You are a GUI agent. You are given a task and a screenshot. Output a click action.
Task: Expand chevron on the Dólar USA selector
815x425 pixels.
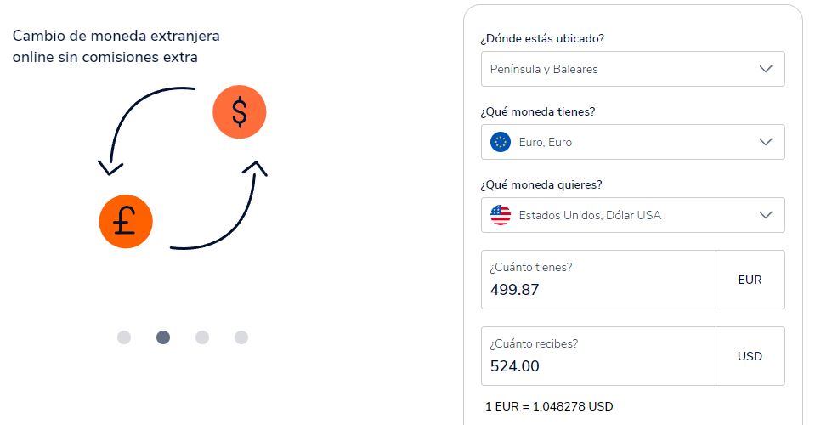pyautogui.click(x=766, y=215)
